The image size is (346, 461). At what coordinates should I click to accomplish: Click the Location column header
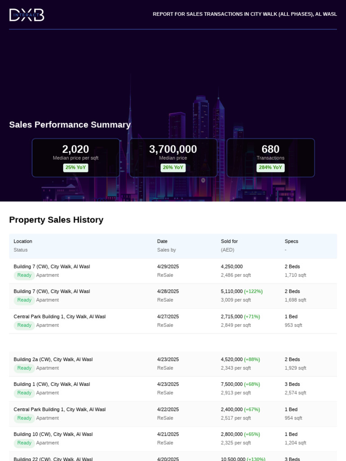pos(23,241)
